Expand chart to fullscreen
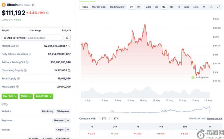 [x=218, y=7]
